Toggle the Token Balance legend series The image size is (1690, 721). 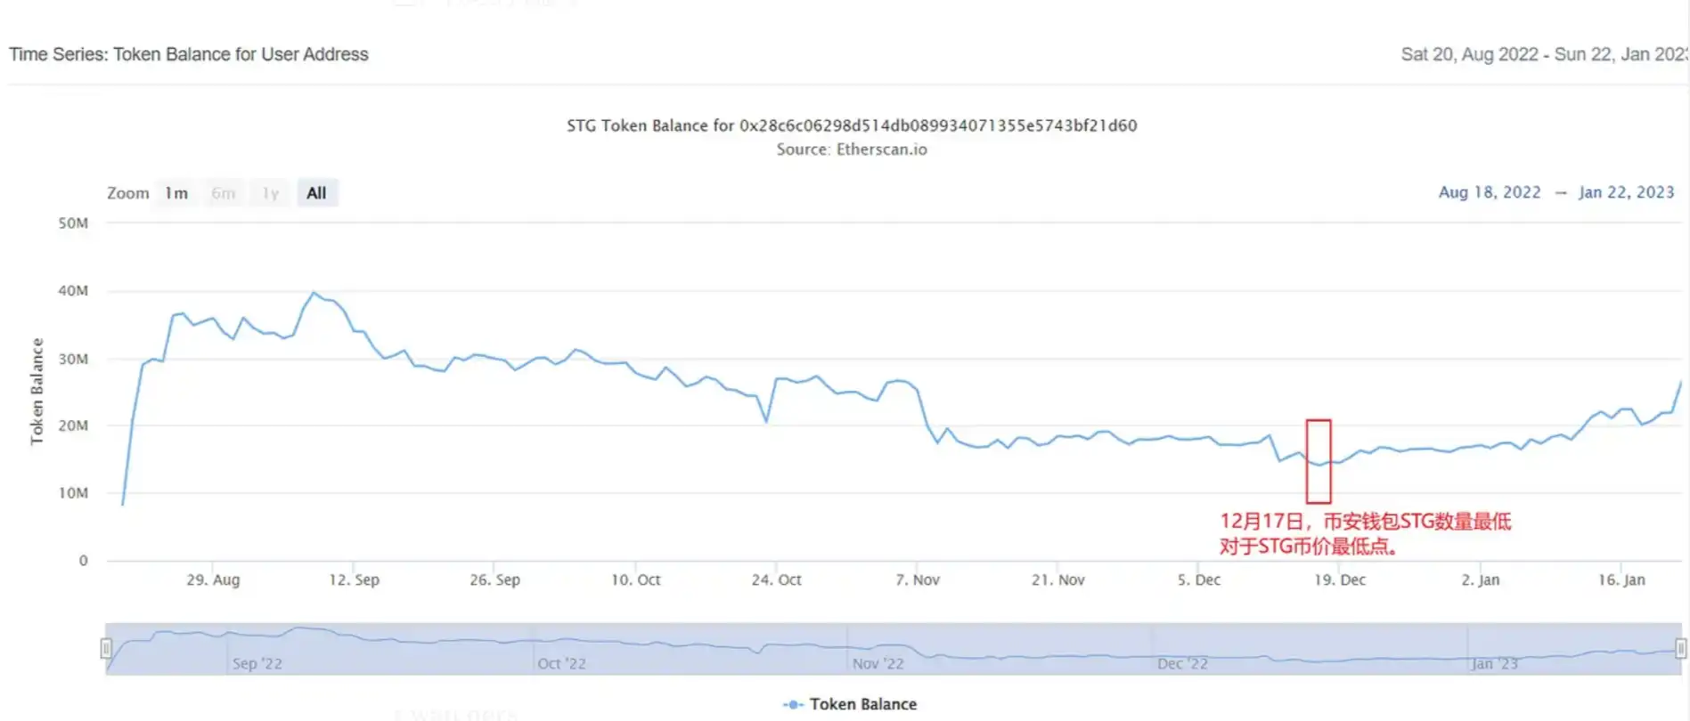[851, 704]
